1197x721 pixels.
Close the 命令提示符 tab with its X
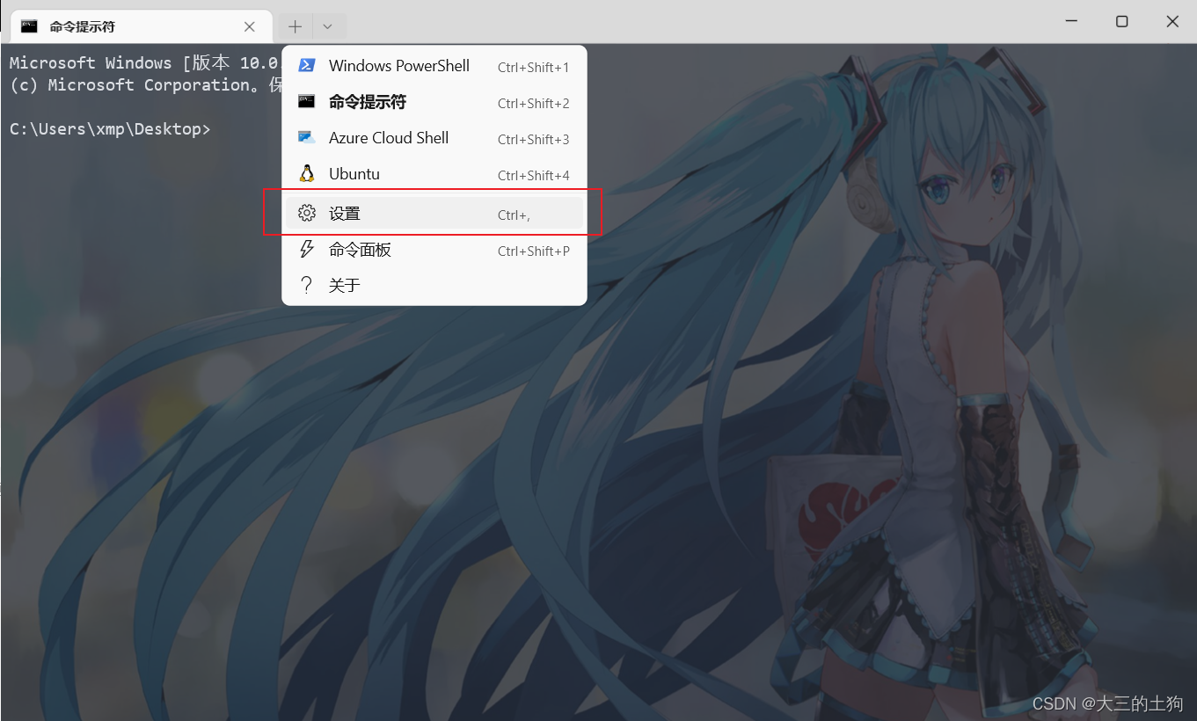tap(248, 26)
